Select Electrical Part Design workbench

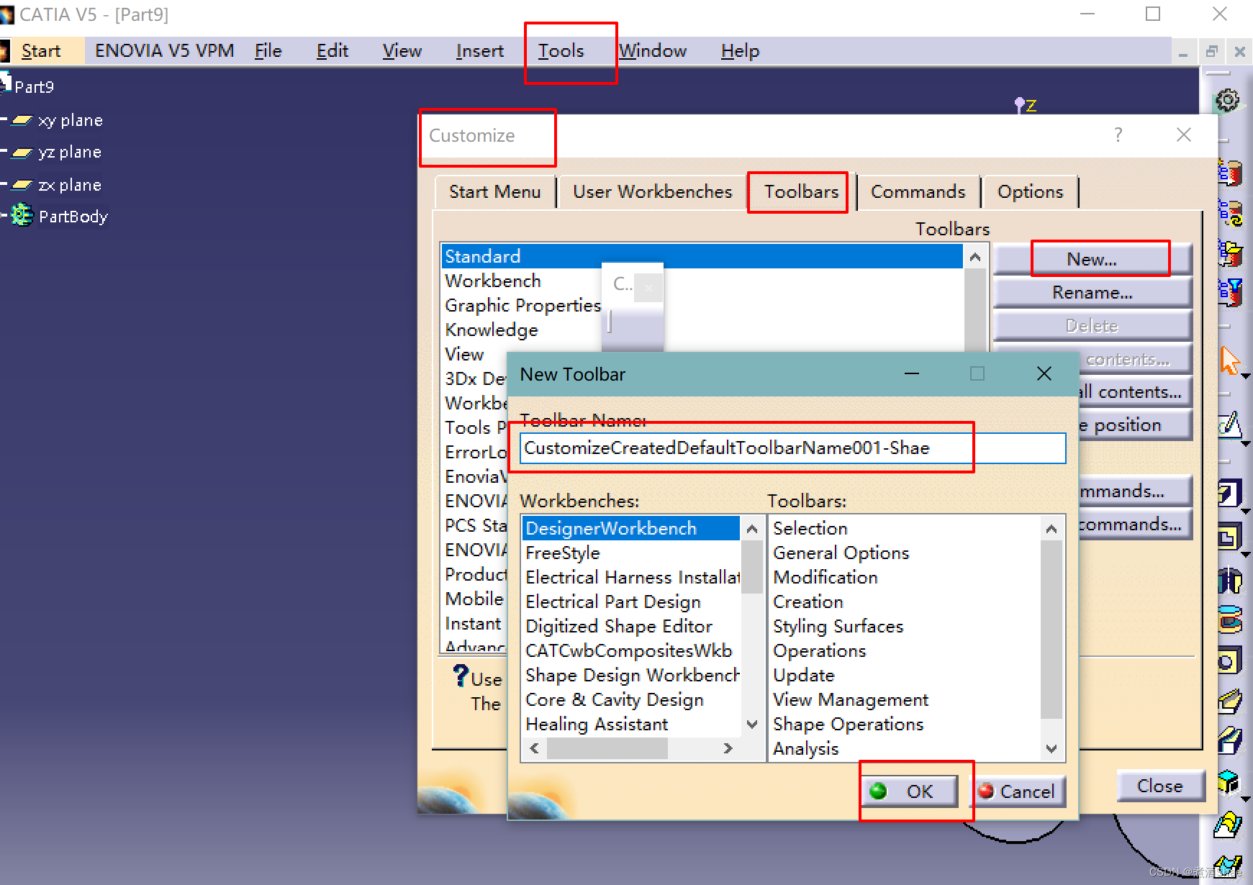click(x=631, y=602)
